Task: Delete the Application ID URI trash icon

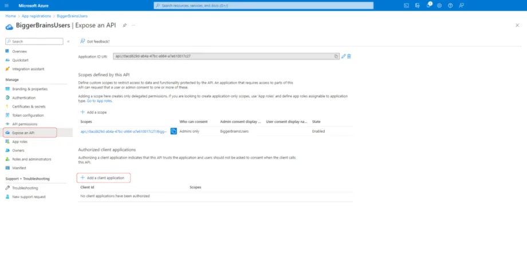Action: (349, 57)
